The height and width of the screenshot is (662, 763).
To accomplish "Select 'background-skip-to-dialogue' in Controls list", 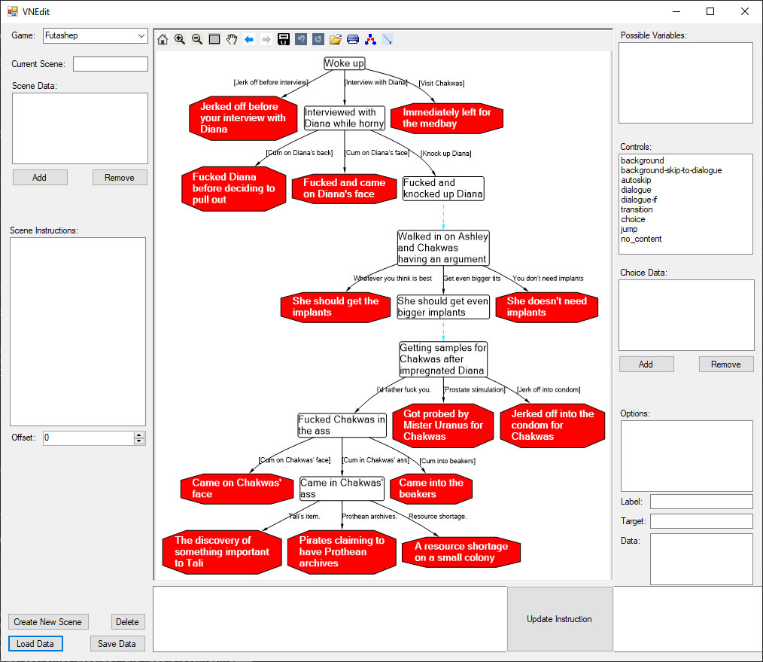I will coord(671,170).
